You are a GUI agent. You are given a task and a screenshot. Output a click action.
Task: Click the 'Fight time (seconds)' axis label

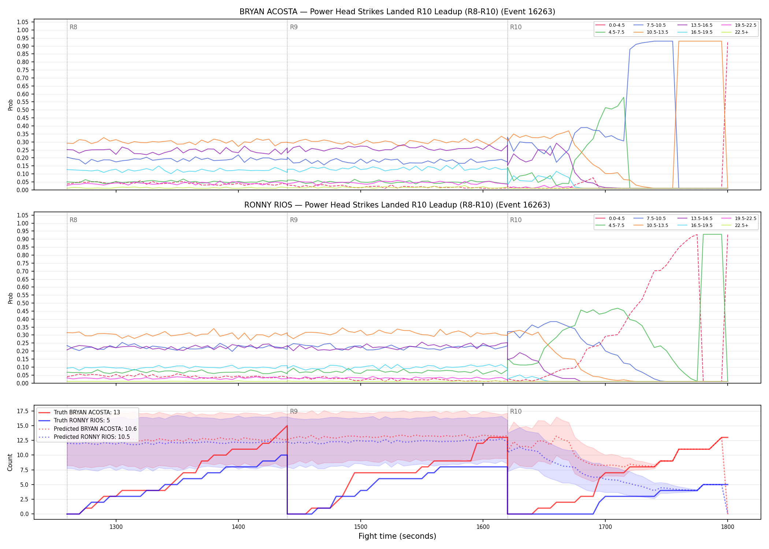tap(397, 537)
